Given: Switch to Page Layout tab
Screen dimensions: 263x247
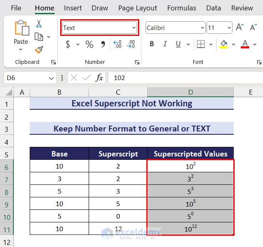Looking at the screenshot, I should (138, 8).
